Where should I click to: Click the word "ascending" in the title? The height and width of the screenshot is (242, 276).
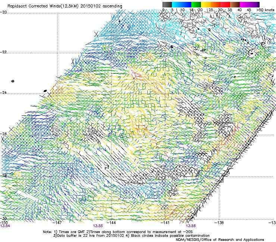tap(112, 6)
